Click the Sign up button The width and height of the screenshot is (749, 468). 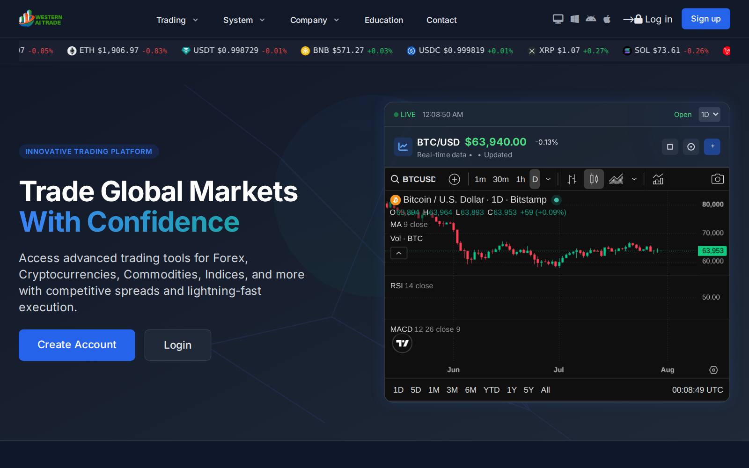click(x=706, y=19)
